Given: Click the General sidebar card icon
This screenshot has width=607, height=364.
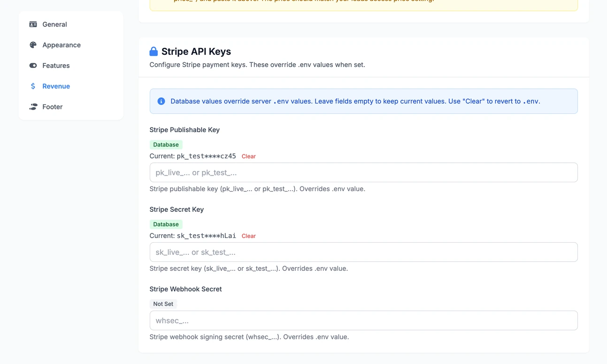Looking at the screenshot, I should pos(33,24).
